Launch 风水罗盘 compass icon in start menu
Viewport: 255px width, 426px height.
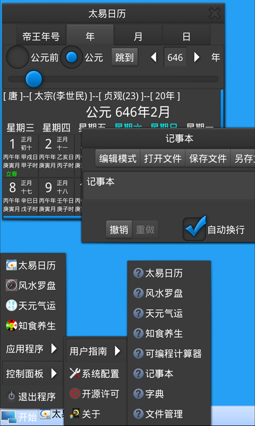11,285
